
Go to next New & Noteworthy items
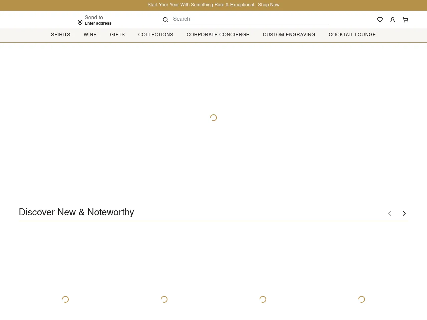point(404,213)
